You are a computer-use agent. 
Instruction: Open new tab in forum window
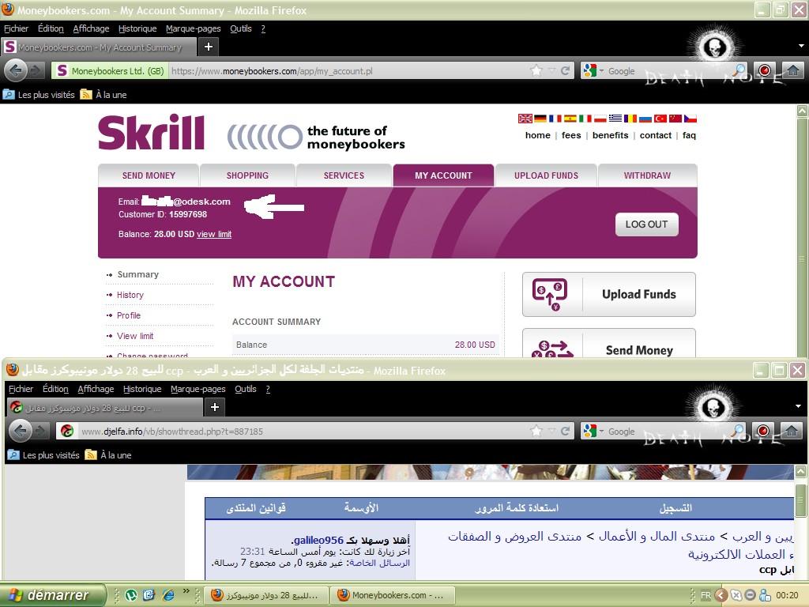coord(215,407)
